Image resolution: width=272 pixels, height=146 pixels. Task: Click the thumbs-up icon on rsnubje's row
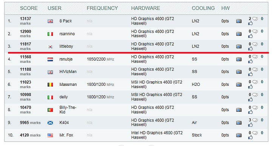[x=250, y=61]
